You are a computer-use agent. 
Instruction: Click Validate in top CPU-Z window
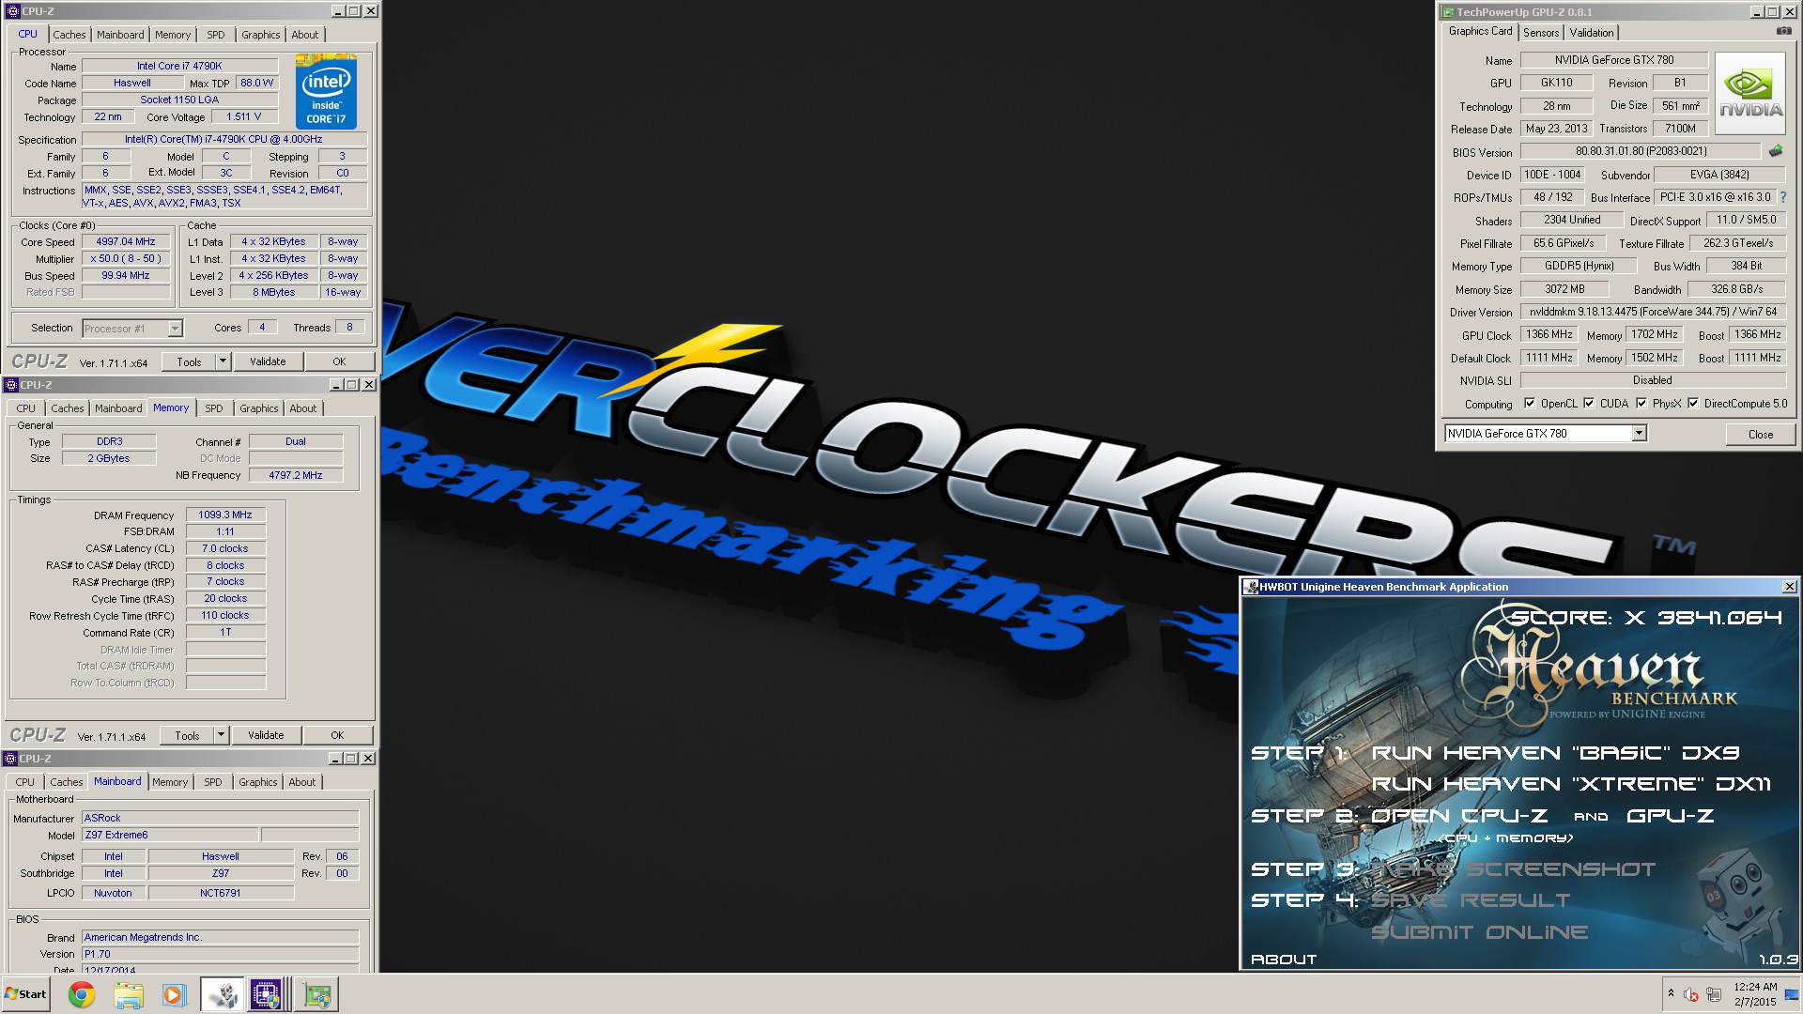pos(268,361)
